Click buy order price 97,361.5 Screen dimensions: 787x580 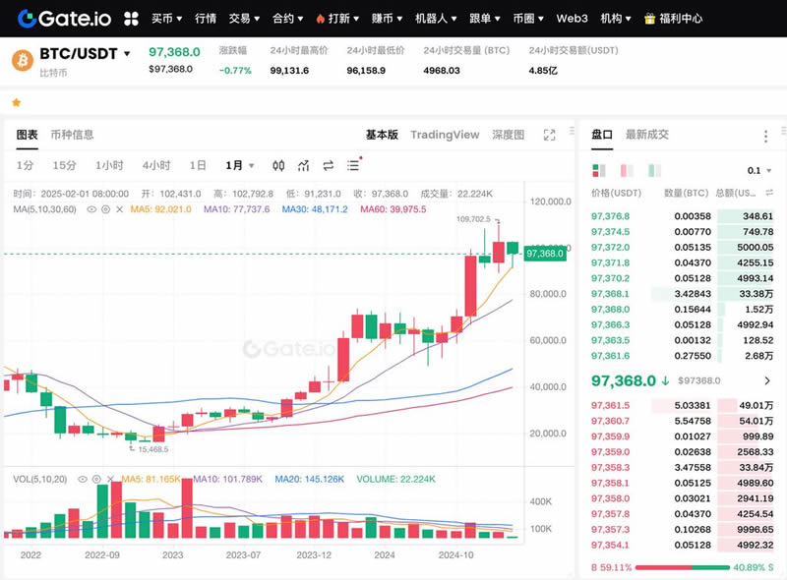click(610, 405)
